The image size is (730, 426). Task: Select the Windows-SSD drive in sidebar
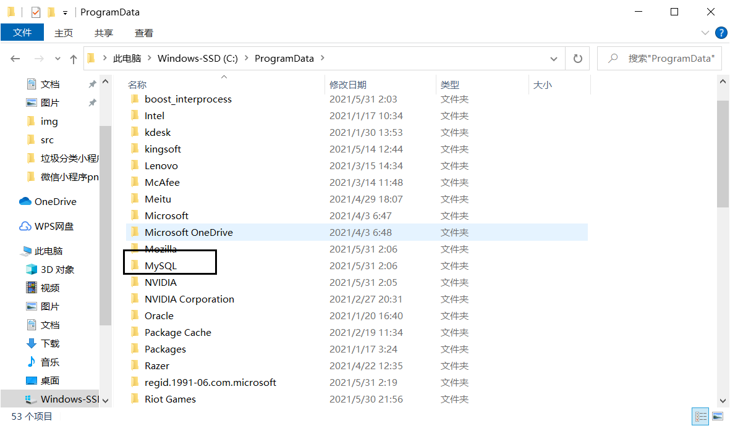(x=50, y=399)
